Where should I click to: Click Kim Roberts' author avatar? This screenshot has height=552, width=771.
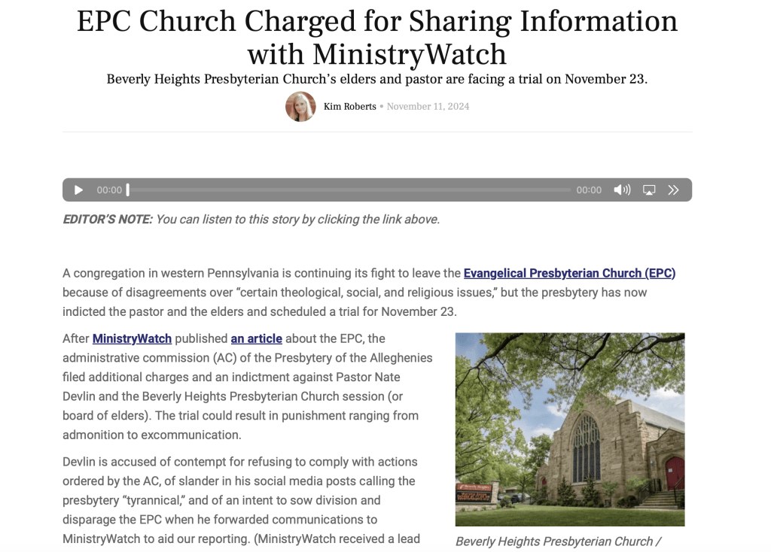click(x=300, y=107)
